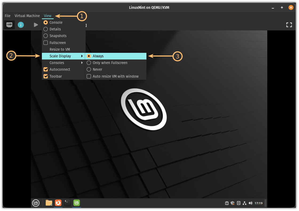This screenshot has width=299, height=211.
Task: Select the Snapshots view option
Action: pos(58,36)
